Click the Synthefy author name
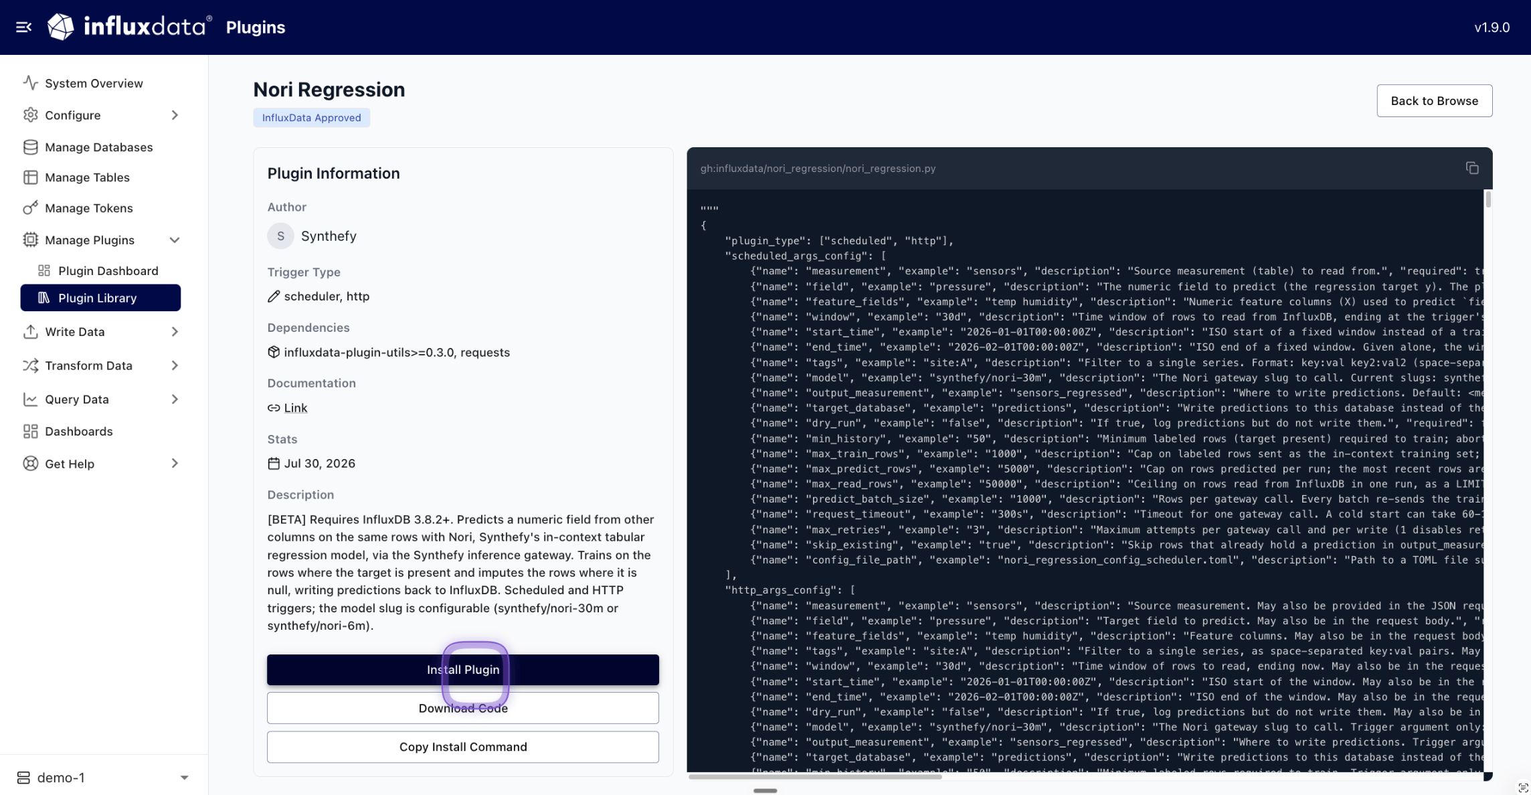The image size is (1531, 795). coord(329,236)
